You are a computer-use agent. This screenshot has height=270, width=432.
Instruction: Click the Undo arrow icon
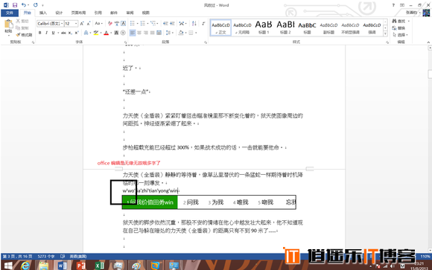tap(24, 5)
